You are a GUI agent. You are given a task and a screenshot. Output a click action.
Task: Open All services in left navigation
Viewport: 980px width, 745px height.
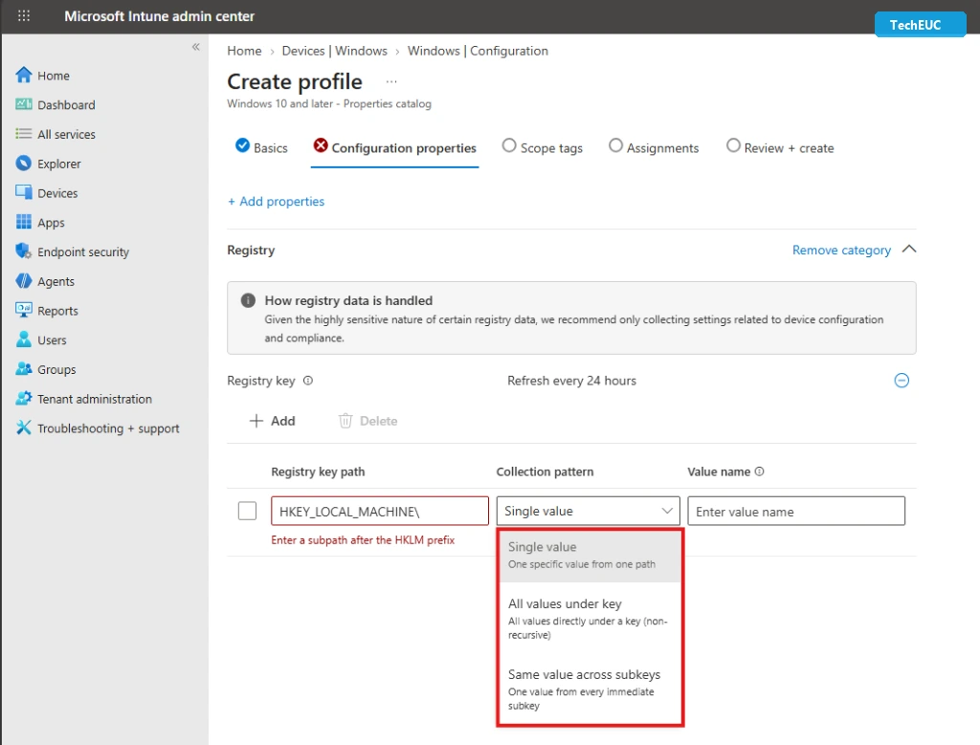[x=66, y=134]
